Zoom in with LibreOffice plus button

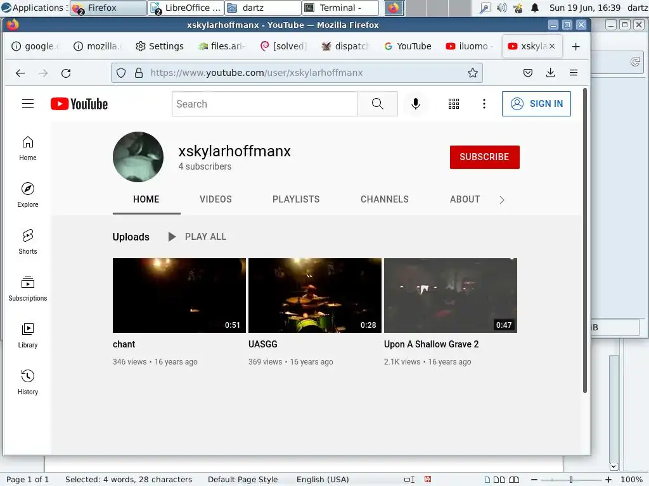pyautogui.click(x=608, y=480)
